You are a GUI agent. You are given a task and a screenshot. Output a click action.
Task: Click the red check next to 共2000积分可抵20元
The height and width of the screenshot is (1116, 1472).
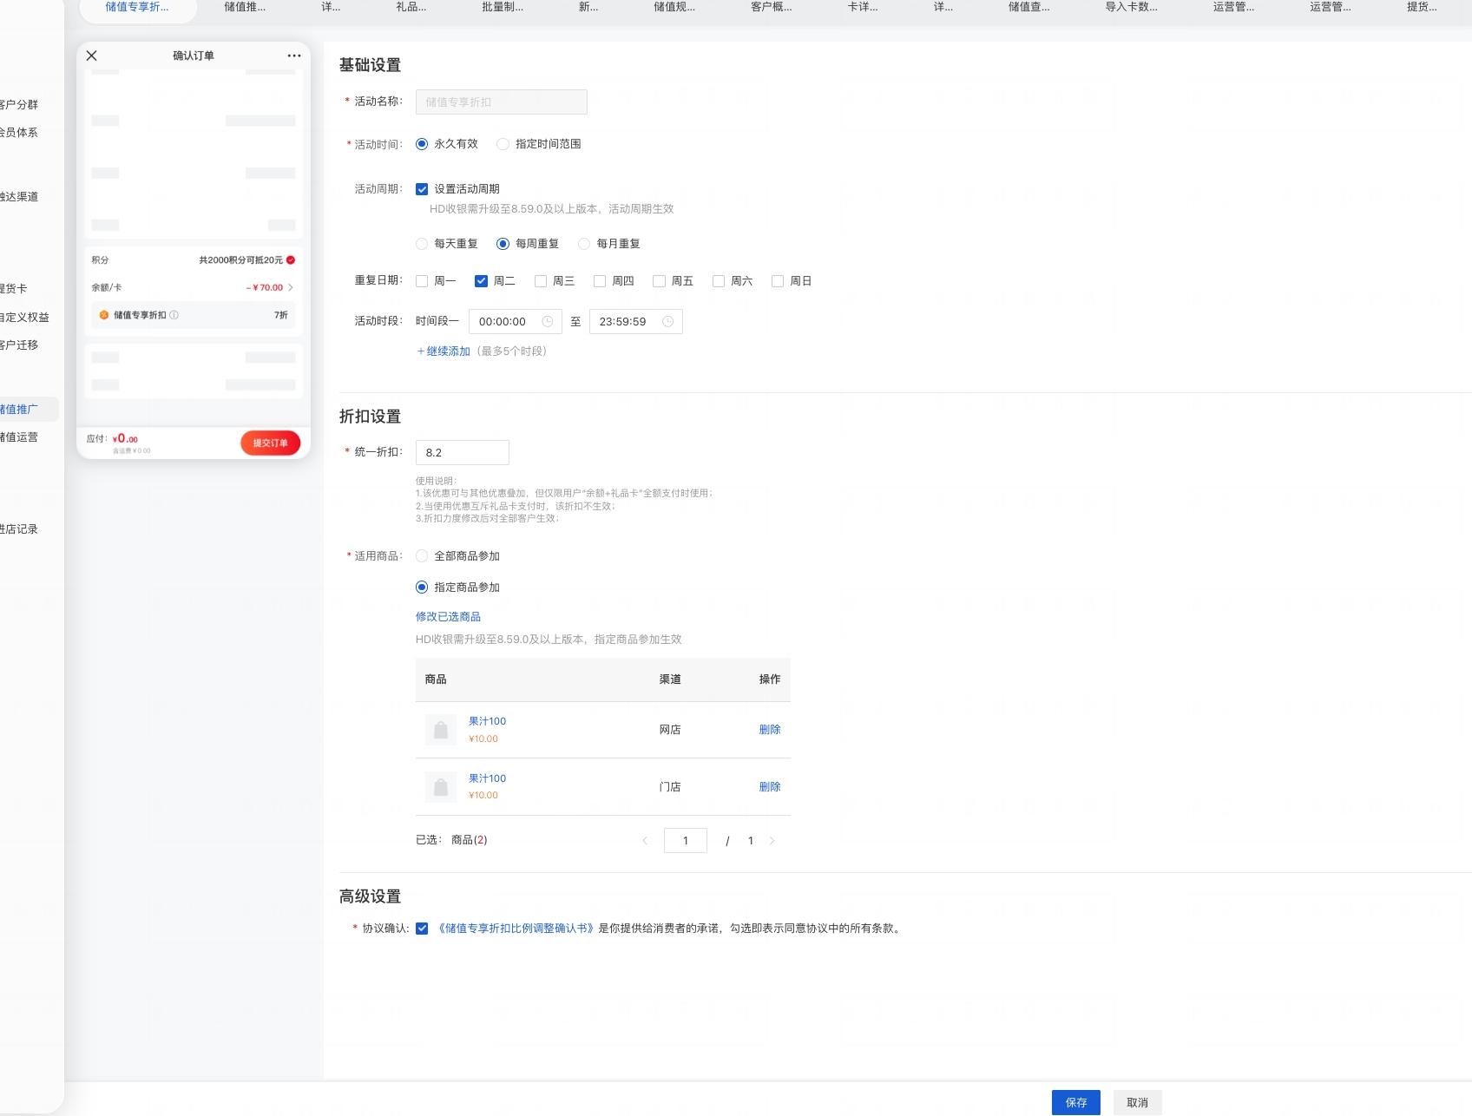tap(291, 259)
